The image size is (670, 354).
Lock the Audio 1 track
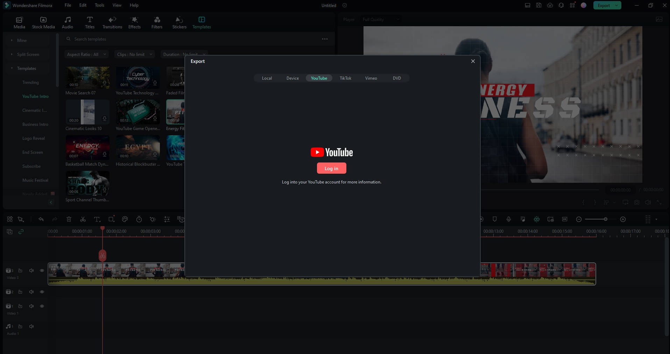tap(20, 326)
